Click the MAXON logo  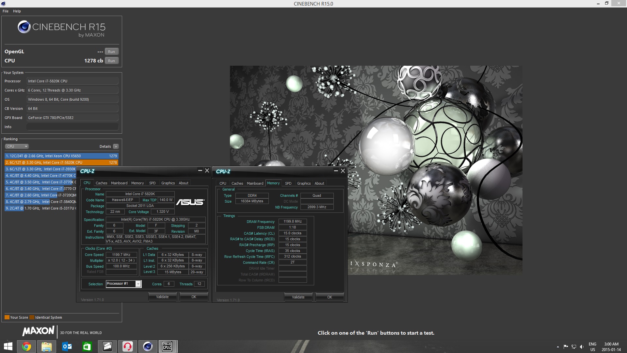(38, 331)
